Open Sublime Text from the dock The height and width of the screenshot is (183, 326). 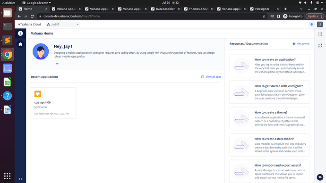point(7,41)
